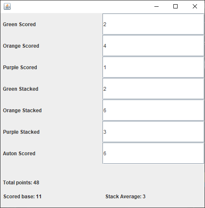This screenshot has height=208, width=205.
Task: Edit the Green Stacked value field
Action: [153, 89]
